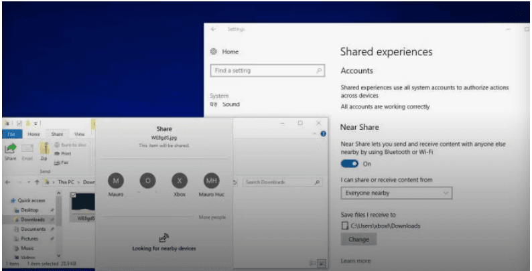This screenshot has width=532, height=271.
Task: Click the Search Downloads magnifier icon
Action: [317, 182]
